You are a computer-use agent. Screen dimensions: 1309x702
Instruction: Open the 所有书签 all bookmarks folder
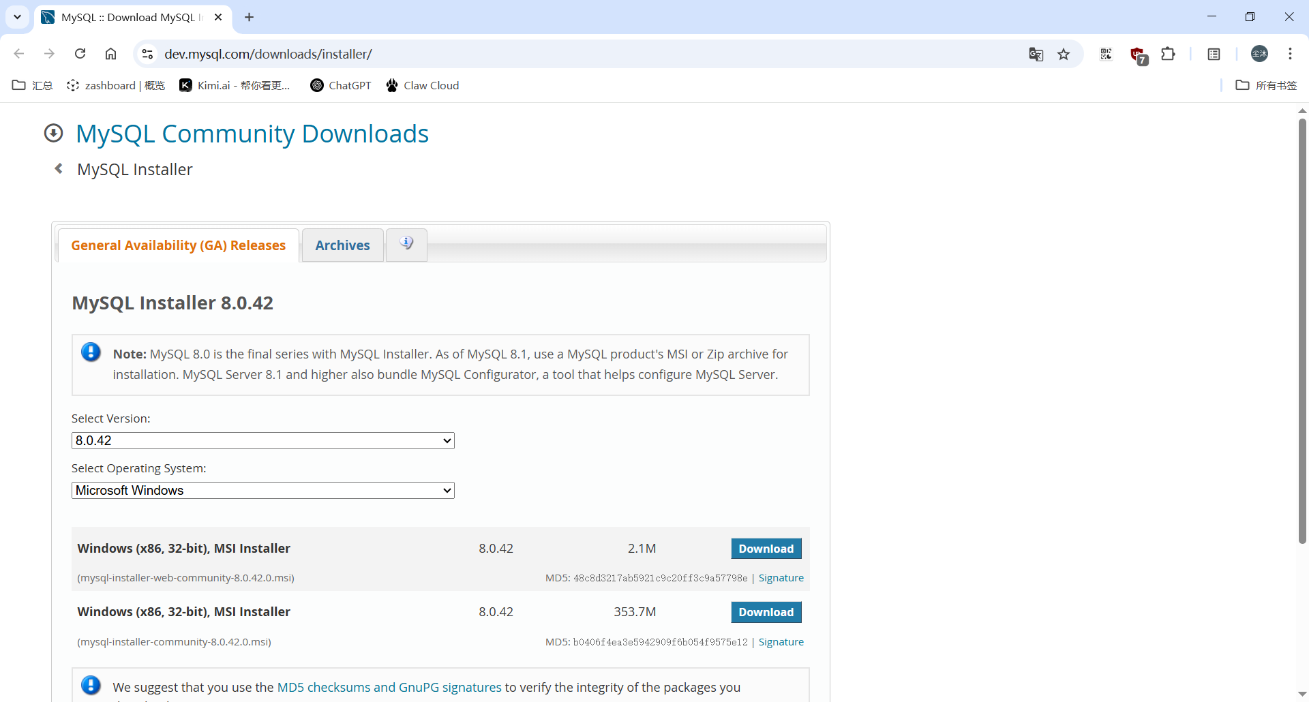(1267, 85)
